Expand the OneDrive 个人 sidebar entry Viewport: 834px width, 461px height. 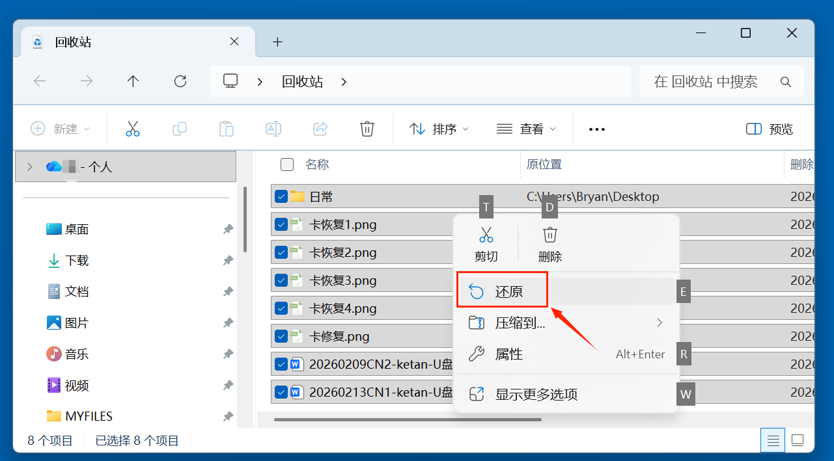pos(30,166)
